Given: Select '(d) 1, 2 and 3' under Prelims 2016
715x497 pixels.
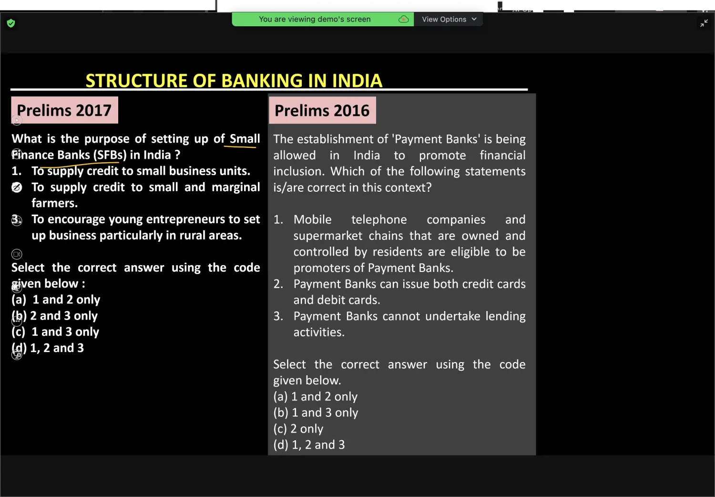Looking at the screenshot, I should [309, 445].
